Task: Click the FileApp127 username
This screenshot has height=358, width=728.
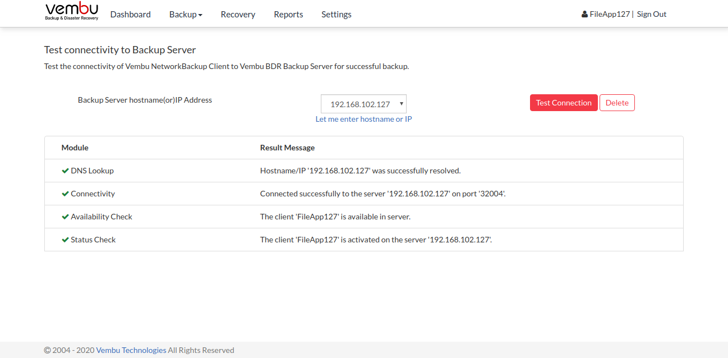Action: (x=610, y=14)
